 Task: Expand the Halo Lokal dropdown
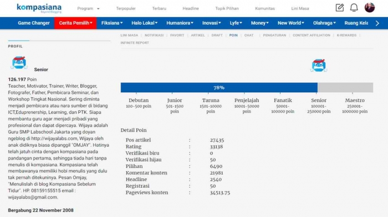point(145,23)
